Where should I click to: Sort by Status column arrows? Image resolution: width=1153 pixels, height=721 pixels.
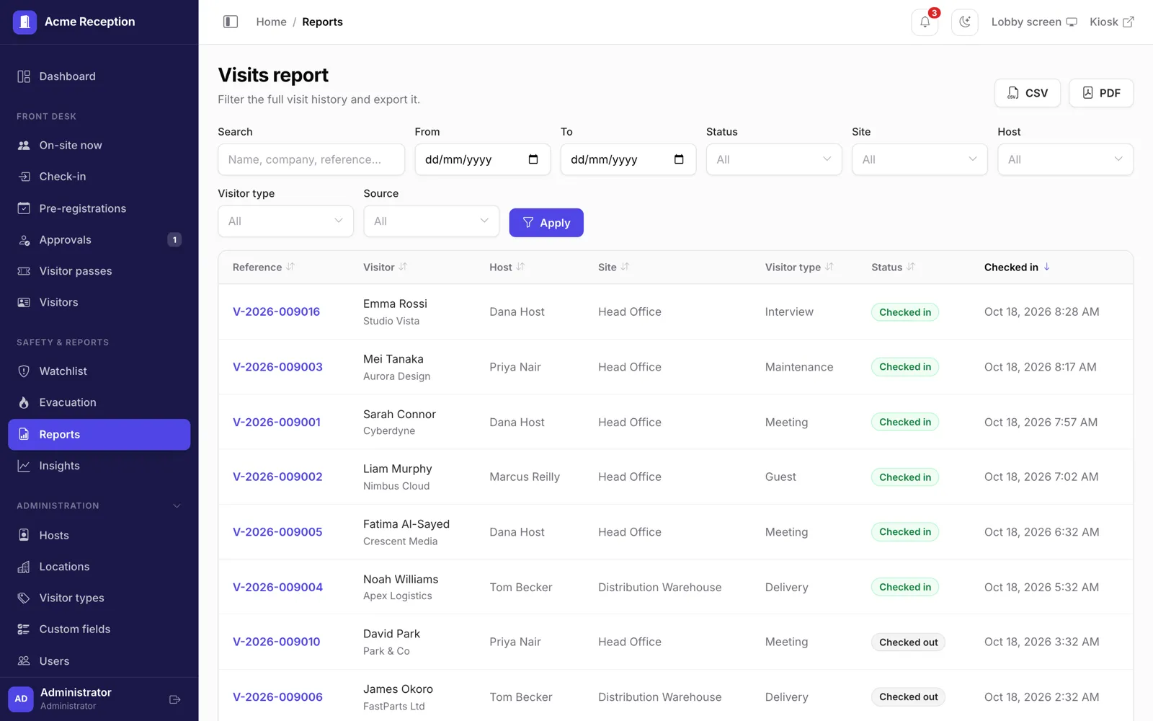[x=911, y=267]
